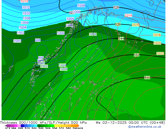The width and height of the screenshot is (167, 129).
Task: Click the red '1018' isobar label
Action: [x=157, y=35]
